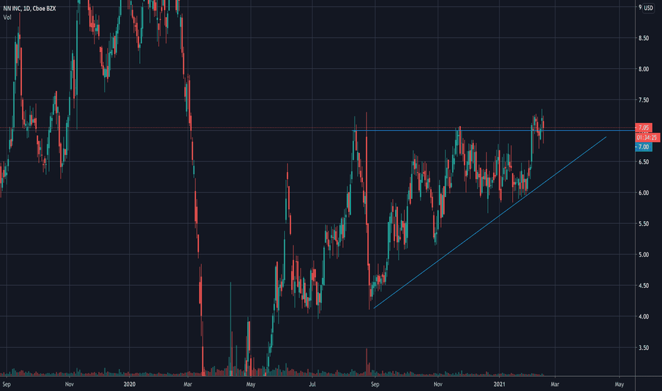Click the 6.00 price axis label
The image size is (662, 391).
coord(644,193)
